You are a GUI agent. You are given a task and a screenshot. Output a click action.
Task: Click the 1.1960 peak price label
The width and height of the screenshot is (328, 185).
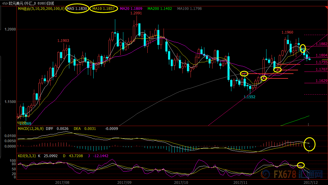tap(287, 32)
